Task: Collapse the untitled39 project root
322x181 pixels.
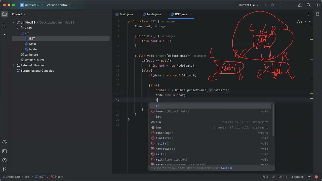Action: coord(14,22)
